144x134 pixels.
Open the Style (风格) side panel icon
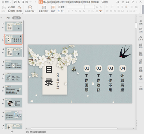[141, 76]
